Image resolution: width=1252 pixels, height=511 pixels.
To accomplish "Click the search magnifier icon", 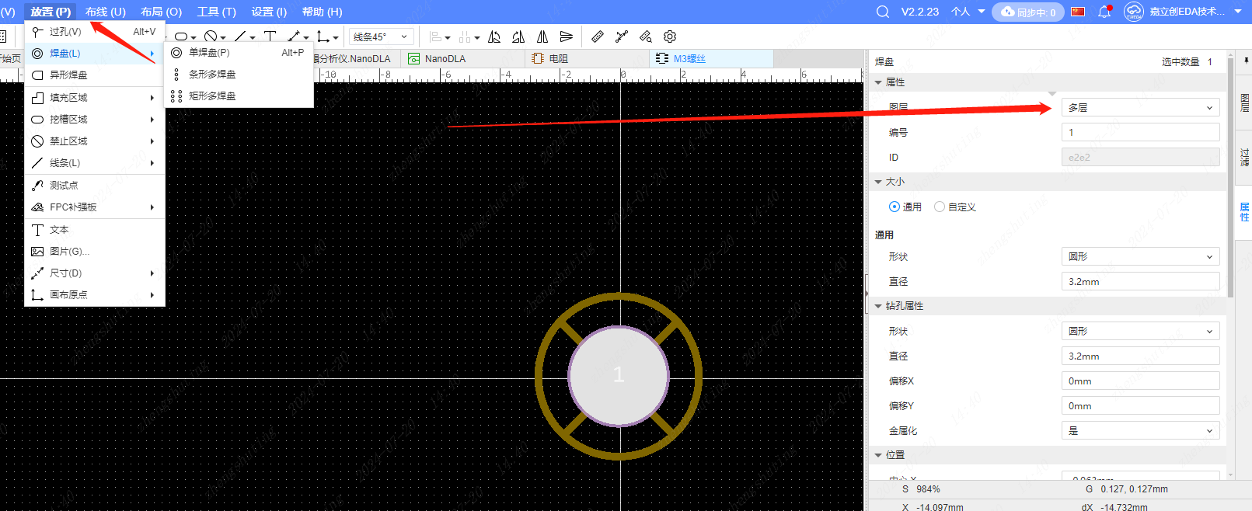I will [x=883, y=12].
